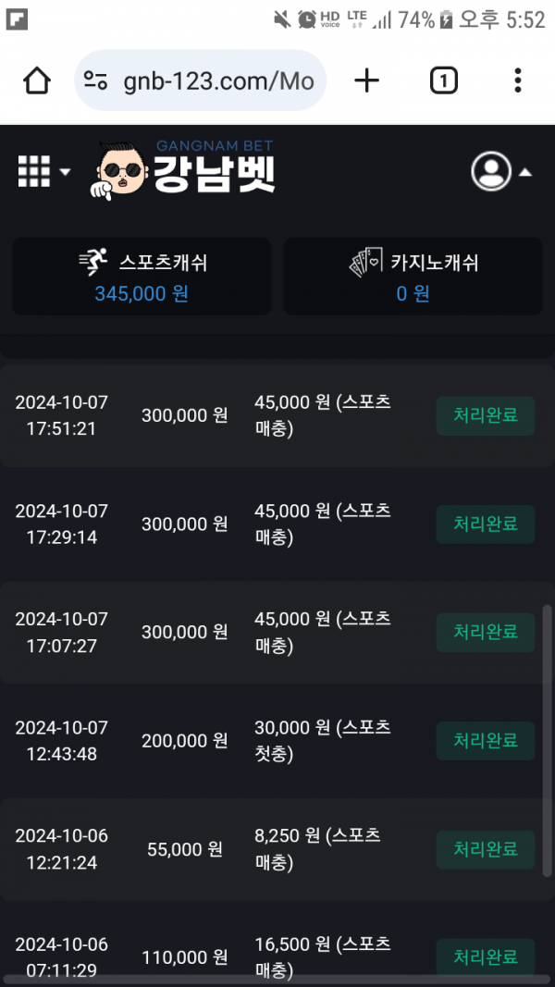Open the 카지노캐쉬 0 원 balance panel

(x=413, y=277)
